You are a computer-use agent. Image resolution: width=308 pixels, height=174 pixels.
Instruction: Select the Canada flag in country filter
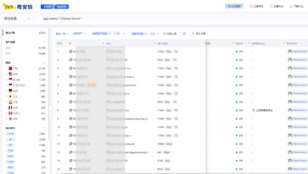coord(10,113)
